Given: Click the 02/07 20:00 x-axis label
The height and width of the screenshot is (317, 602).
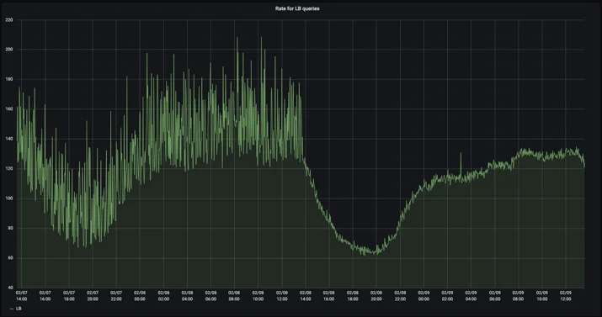Looking at the screenshot, I should tap(93, 296).
